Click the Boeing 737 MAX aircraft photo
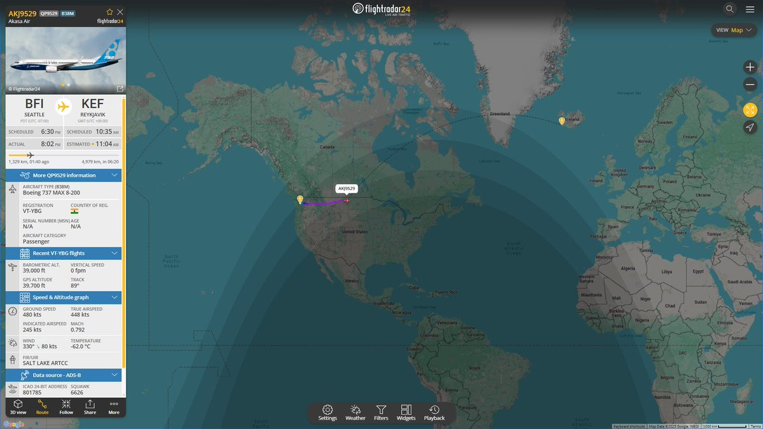 tap(65, 60)
